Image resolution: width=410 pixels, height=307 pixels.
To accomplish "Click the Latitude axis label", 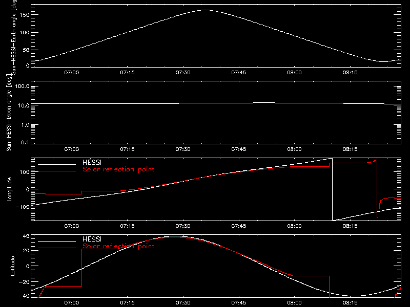I will click(x=12, y=266).
